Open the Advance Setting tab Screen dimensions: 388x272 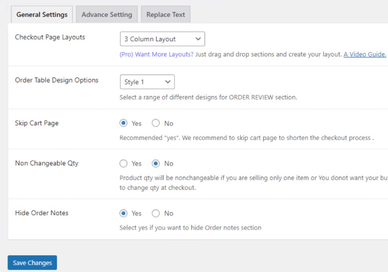click(107, 15)
